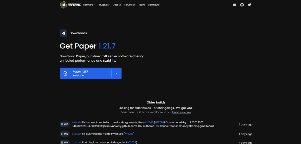The width and height of the screenshot is (301, 144).
Task: Open the Plugins external link
Action: (x=104, y=5)
